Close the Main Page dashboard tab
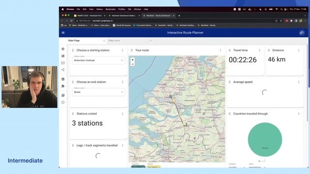 [x=104, y=41]
